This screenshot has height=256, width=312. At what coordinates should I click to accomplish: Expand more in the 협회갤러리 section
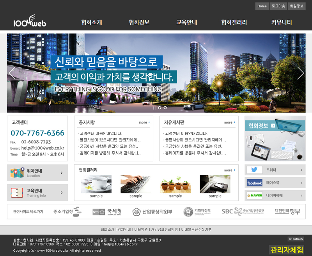coord(230,170)
